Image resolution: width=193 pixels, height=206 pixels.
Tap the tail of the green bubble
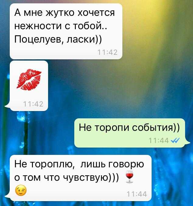point(188,142)
